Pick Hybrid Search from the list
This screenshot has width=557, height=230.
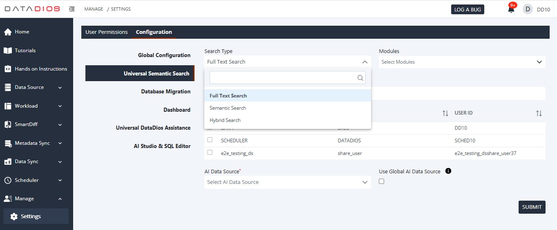pyautogui.click(x=225, y=120)
